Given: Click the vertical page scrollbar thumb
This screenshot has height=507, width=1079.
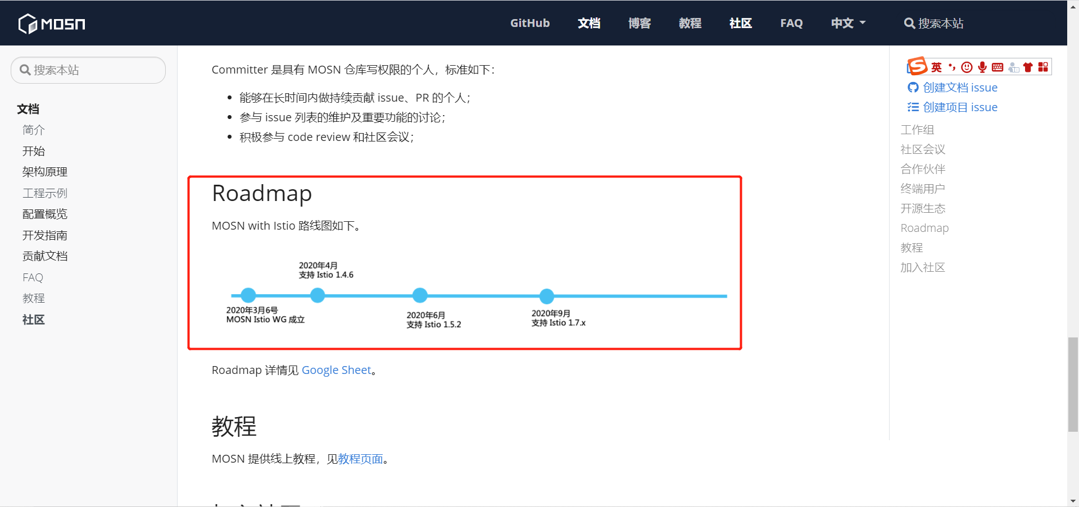Looking at the screenshot, I should (x=1073, y=385).
